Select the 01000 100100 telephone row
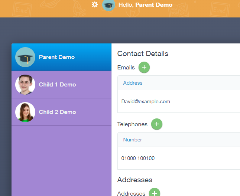The height and width of the screenshot is (196, 240). [138, 158]
